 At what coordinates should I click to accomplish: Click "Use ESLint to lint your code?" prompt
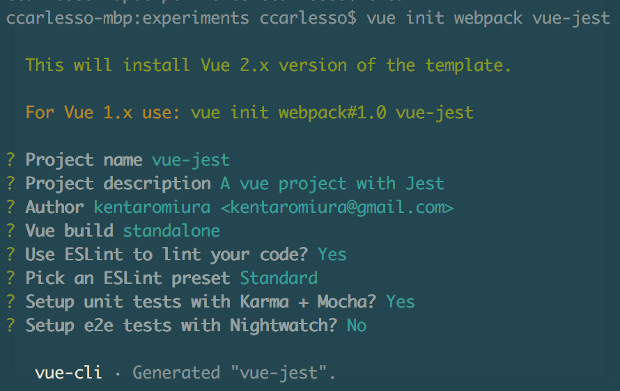point(166,255)
